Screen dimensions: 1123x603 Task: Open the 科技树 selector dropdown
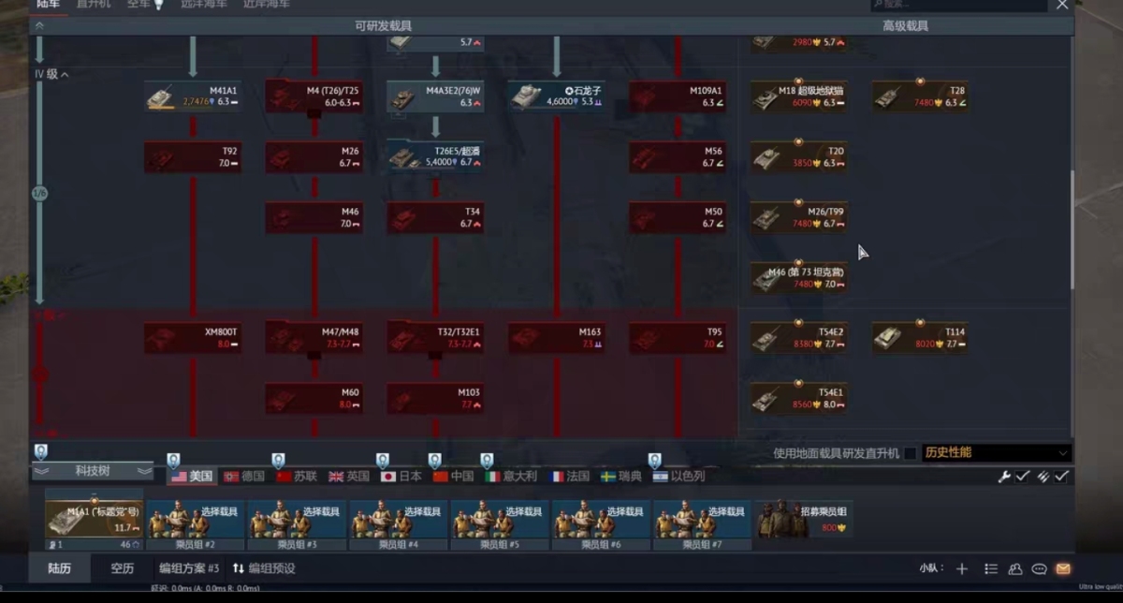tap(93, 471)
